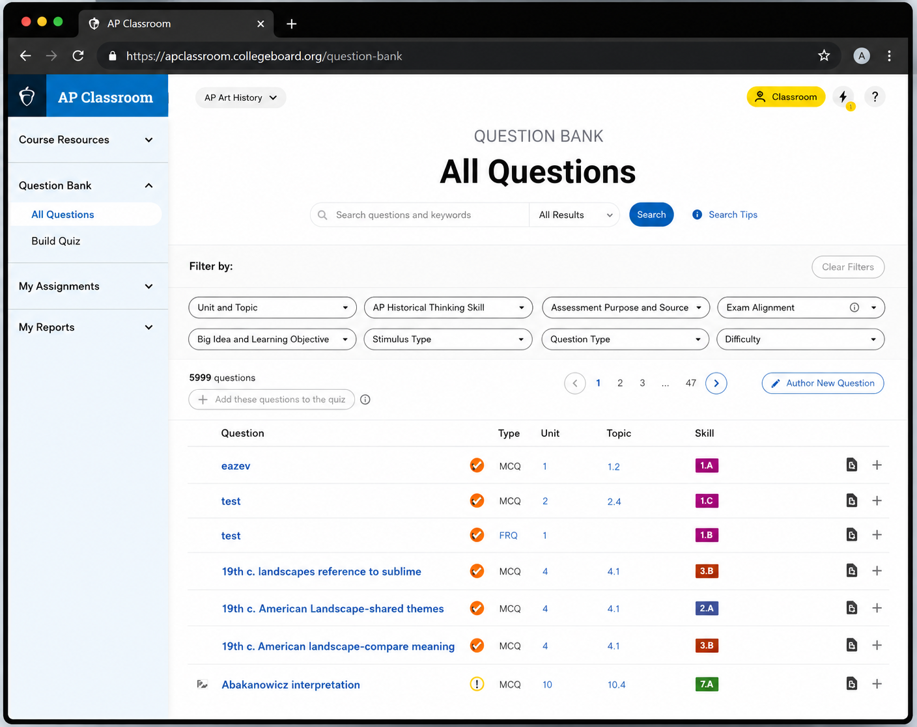Screen dimensions: 917x727
Task: Open the Search Tips link
Action: (725, 215)
